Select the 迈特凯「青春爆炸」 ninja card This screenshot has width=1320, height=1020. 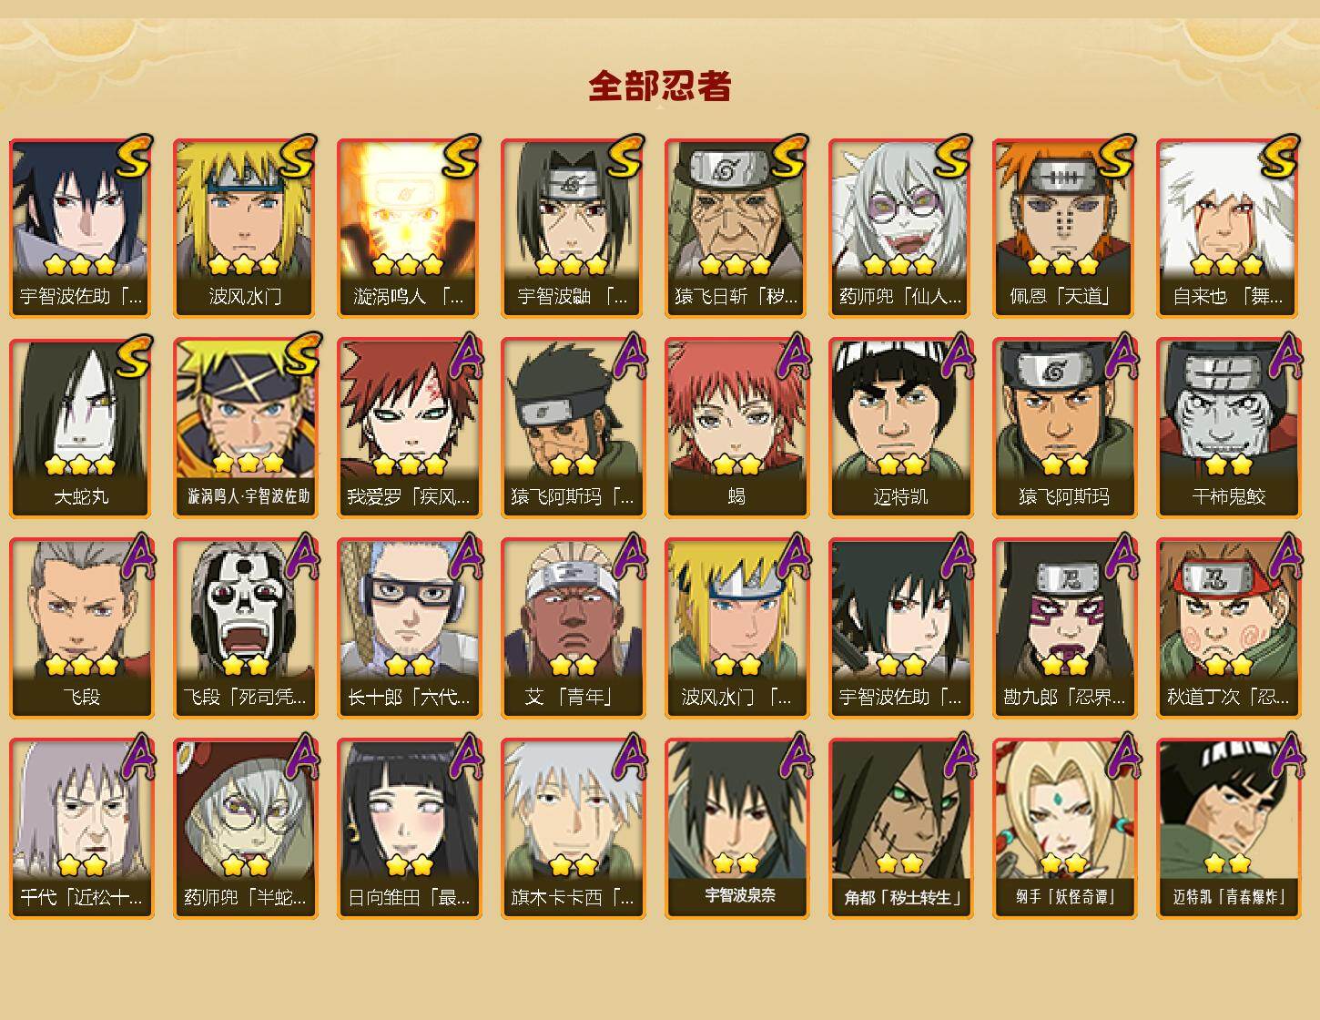1228,829
